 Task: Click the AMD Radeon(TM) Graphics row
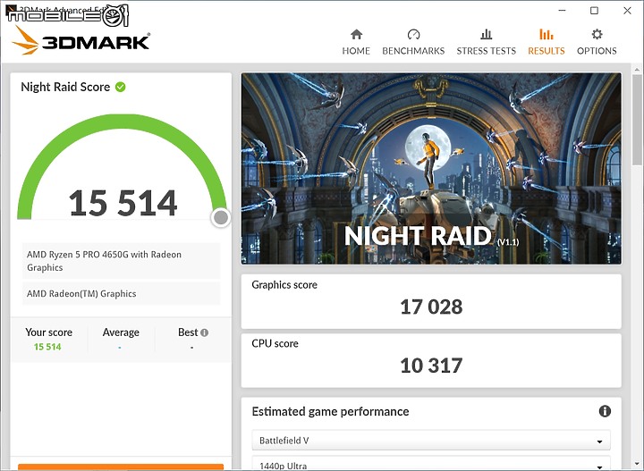(x=121, y=294)
